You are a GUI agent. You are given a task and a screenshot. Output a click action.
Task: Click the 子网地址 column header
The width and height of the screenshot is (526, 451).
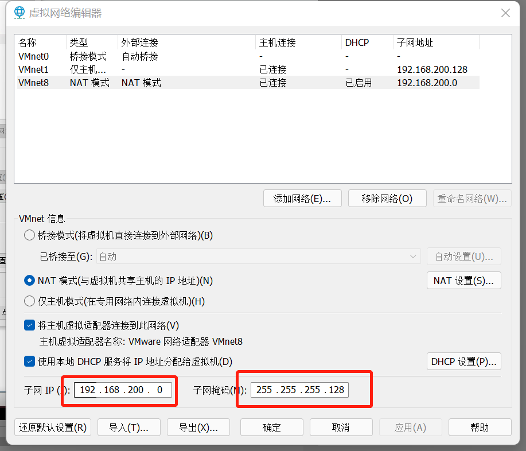coord(436,42)
